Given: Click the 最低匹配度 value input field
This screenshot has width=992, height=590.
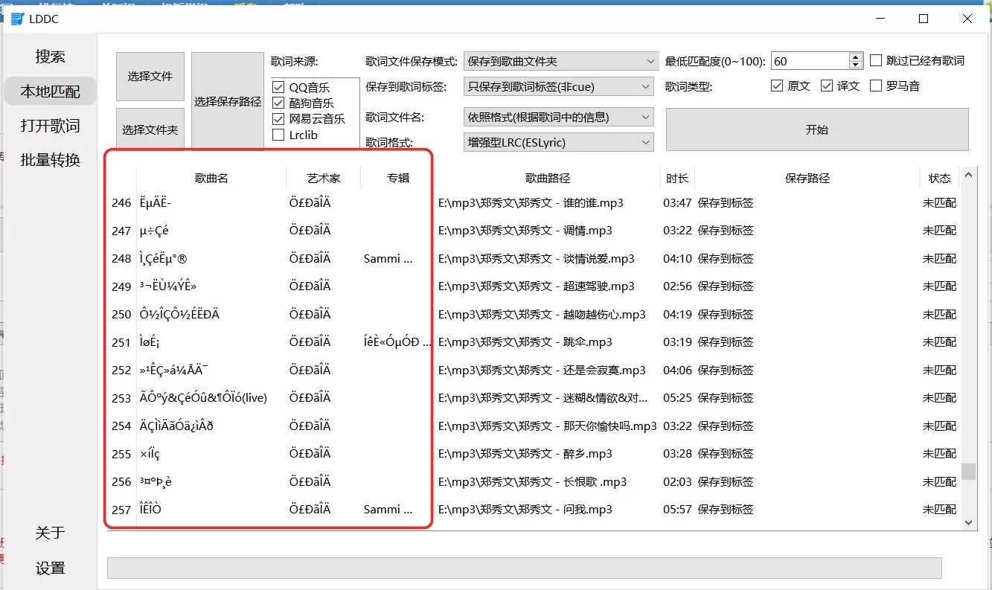Looking at the screenshot, I should [809, 61].
